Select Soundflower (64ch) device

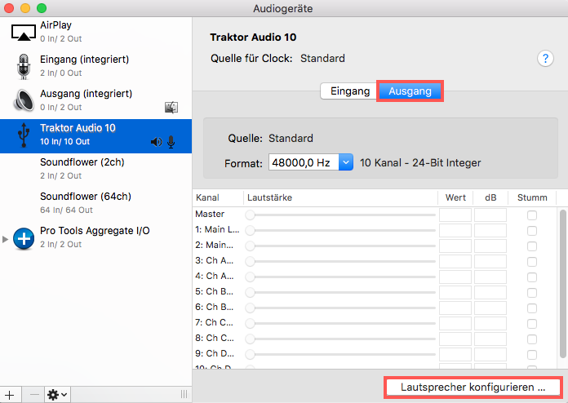95,203
